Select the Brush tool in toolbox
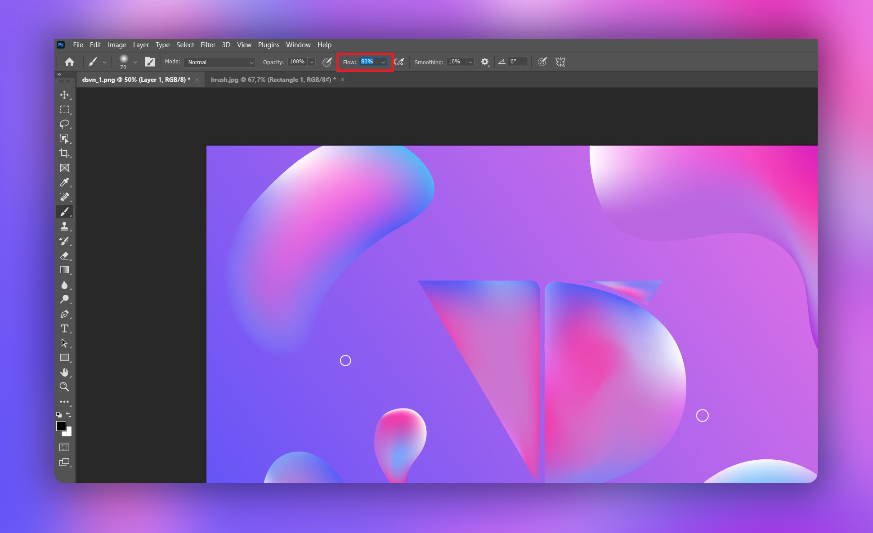873x533 pixels. 64,212
